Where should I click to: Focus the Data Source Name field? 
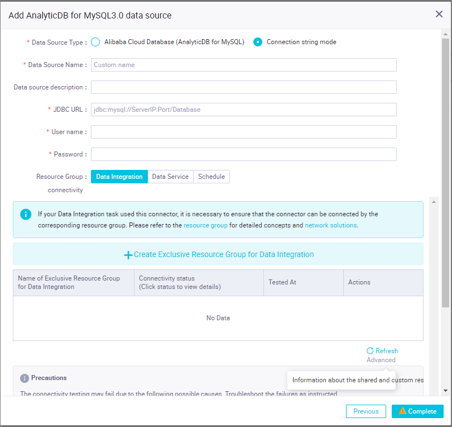pyautogui.click(x=244, y=65)
